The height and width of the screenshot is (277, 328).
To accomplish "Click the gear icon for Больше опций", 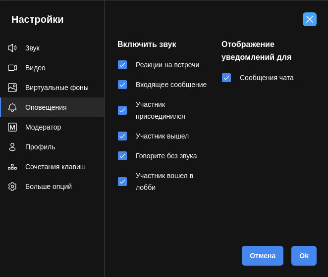I will (x=12, y=186).
